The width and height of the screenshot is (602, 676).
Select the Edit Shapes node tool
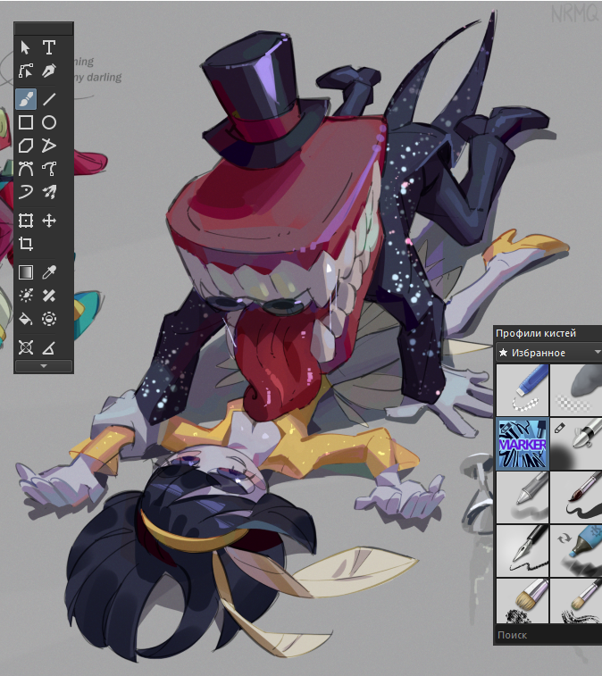(25, 71)
